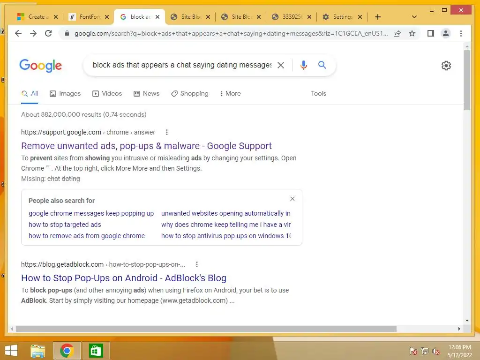Search how to stop antivirus pop-ups on windows

point(226,236)
